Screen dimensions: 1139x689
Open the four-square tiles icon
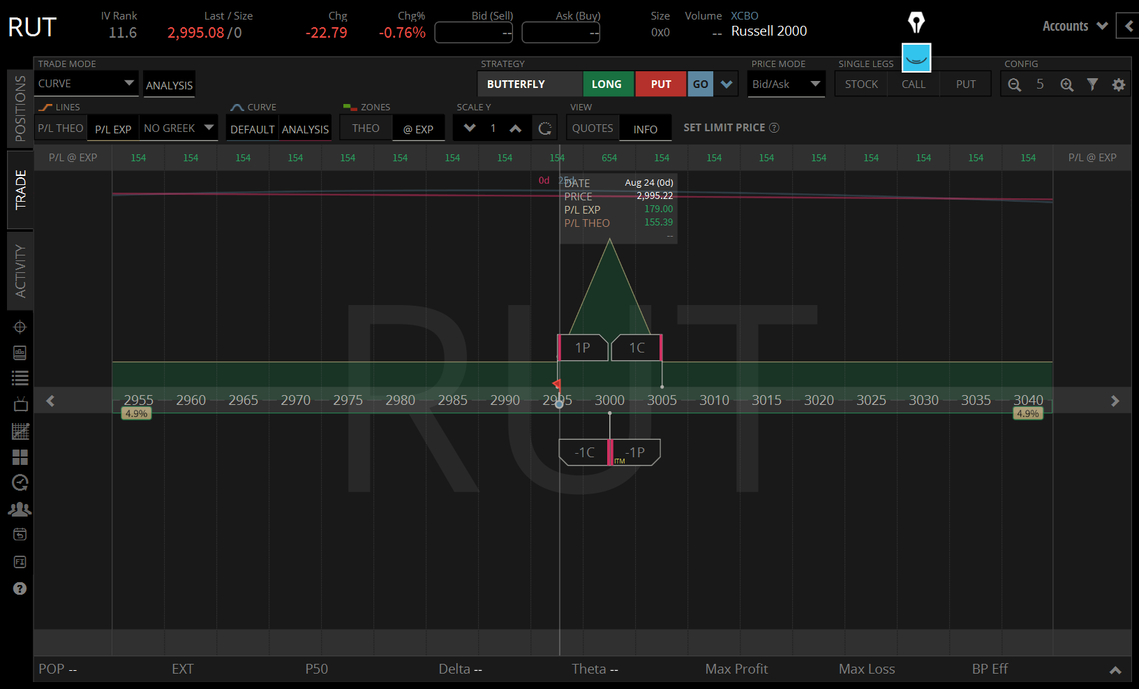pos(20,457)
